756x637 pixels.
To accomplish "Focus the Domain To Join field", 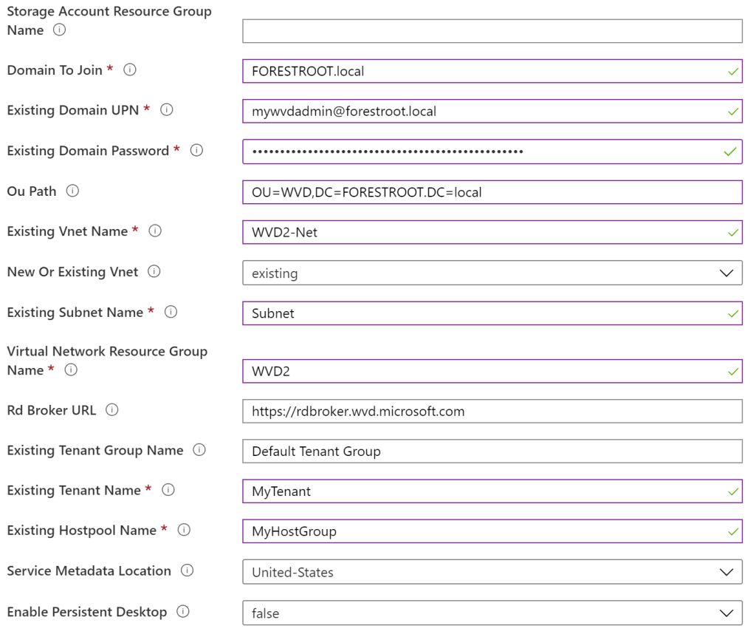I will click(492, 72).
